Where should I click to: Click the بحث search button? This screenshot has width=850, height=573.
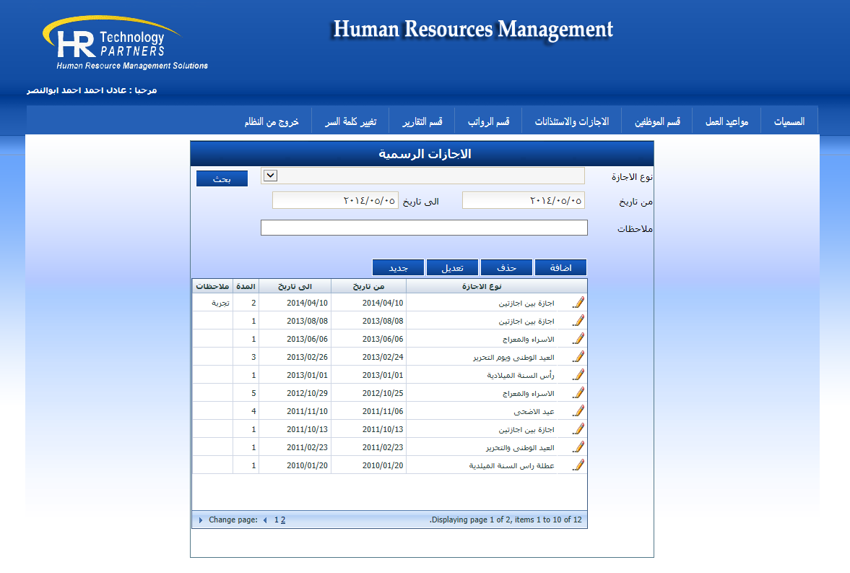click(222, 178)
